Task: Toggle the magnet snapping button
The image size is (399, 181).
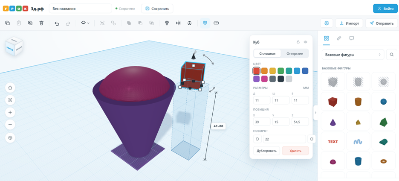Action: [x=205, y=23]
